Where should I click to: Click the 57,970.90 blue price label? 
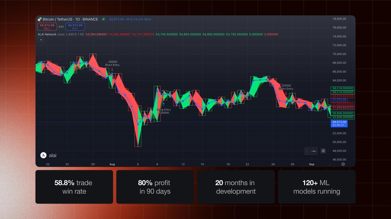339,100
